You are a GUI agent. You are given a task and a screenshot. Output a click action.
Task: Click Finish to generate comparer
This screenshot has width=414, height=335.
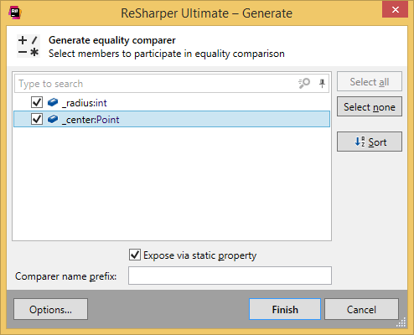(285, 309)
